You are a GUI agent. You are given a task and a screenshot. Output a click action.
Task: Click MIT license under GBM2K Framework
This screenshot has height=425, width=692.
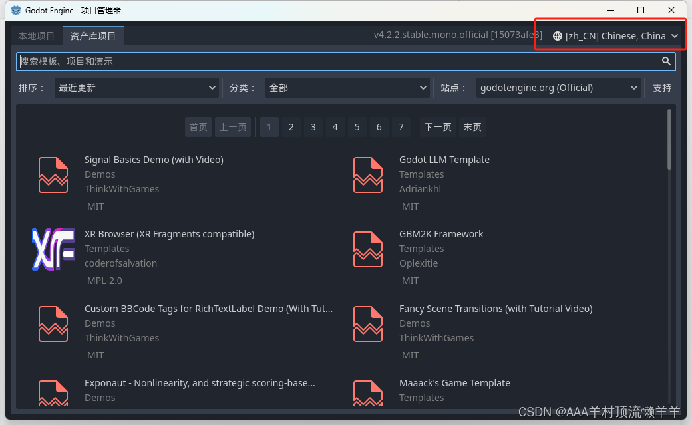pyautogui.click(x=411, y=281)
